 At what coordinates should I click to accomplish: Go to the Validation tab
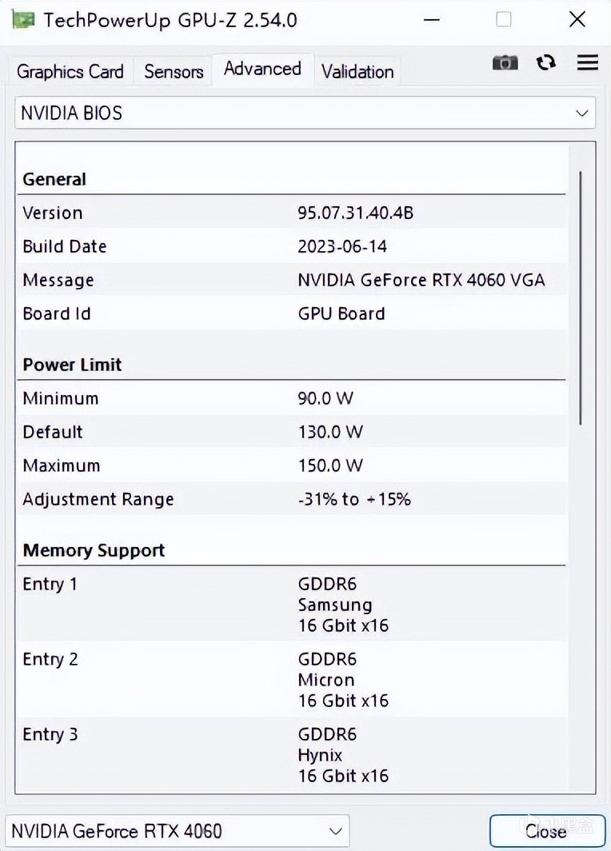[x=357, y=71]
